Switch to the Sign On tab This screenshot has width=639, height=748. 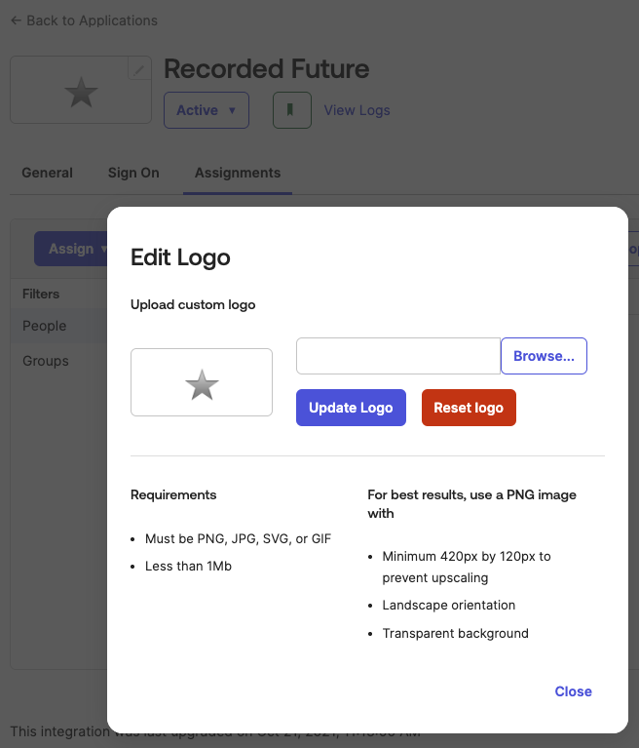[133, 173]
